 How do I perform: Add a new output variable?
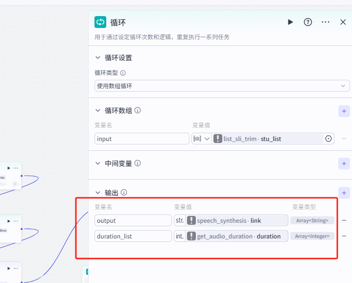click(x=344, y=193)
